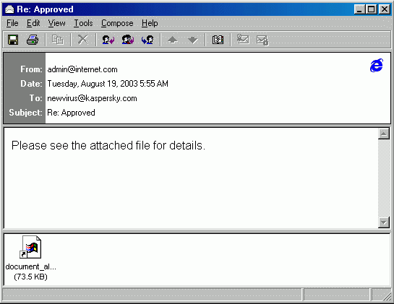This screenshot has height=304, width=394.
Task: Click the digitally sign envelope icon
Action: pyautogui.click(x=243, y=39)
